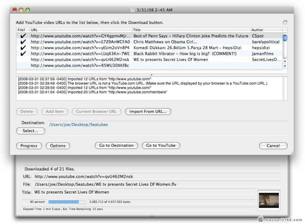Screen dimensions: 305x224
Task: Click Go to Destination
Action: click(x=116, y=146)
